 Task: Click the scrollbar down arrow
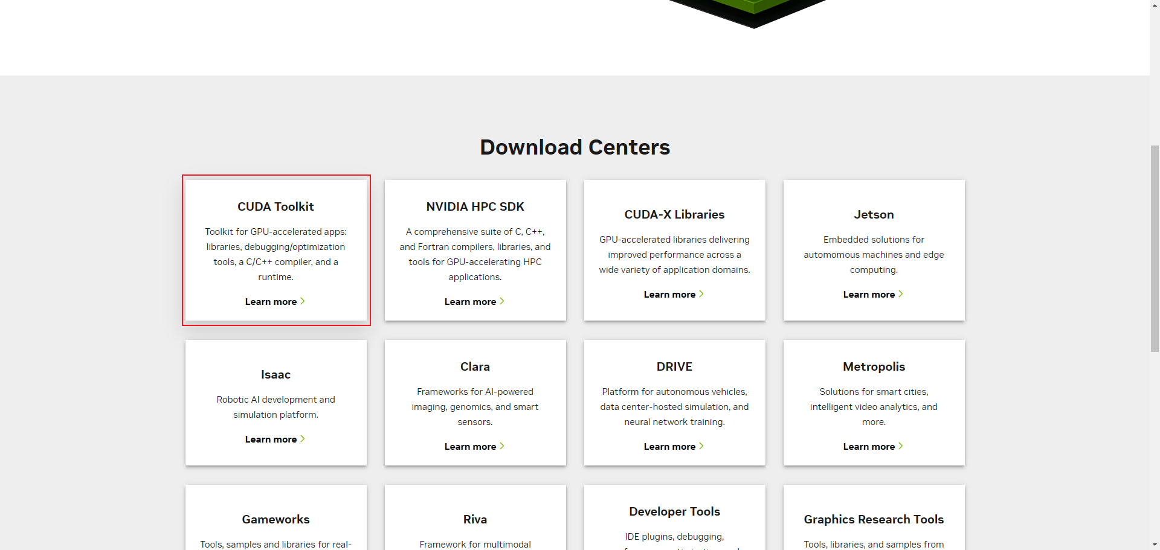tap(1155, 545)
